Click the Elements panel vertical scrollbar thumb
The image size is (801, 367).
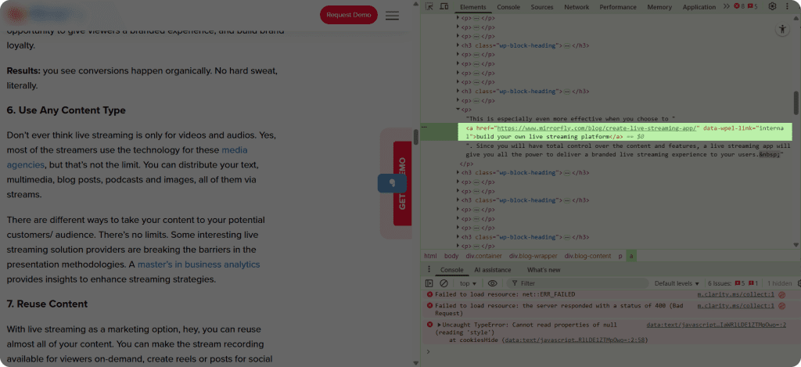796,103
